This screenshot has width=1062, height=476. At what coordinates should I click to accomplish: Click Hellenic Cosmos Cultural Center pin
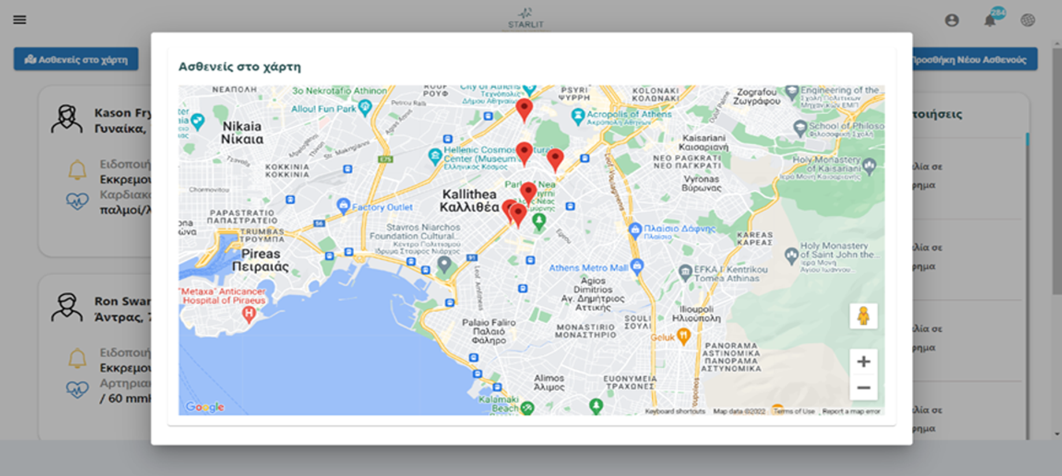(x=435, y=156)
